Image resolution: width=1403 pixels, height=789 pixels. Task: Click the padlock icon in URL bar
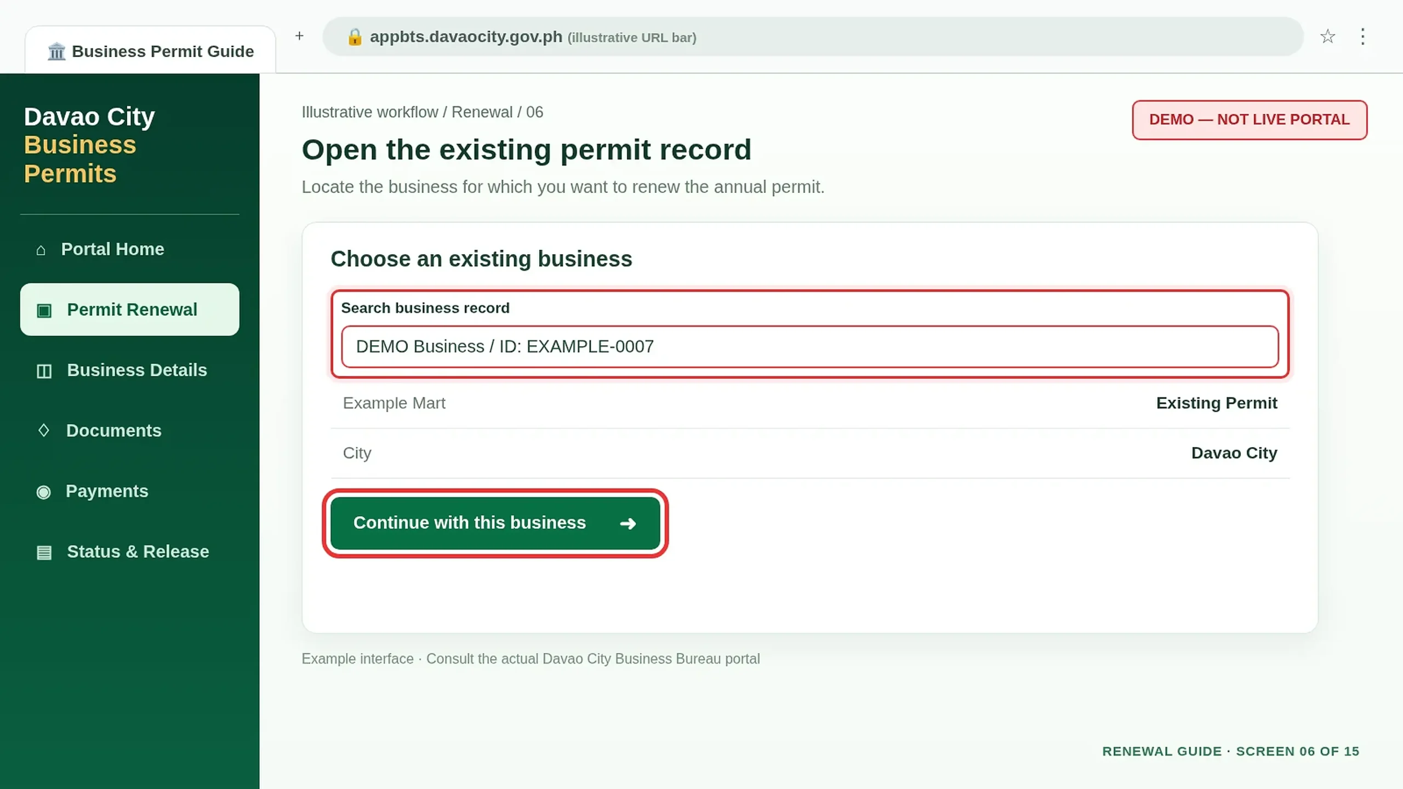tap(355, 37)
